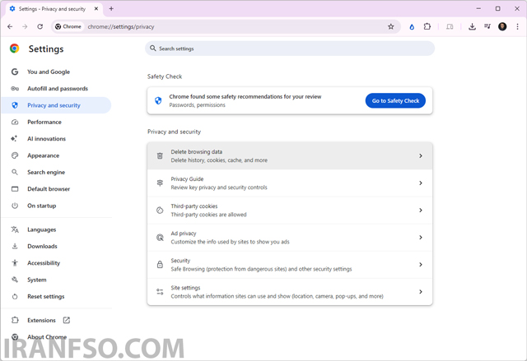527x361 pixels.
Task: Reload the settings page
Action: (40, 26)
